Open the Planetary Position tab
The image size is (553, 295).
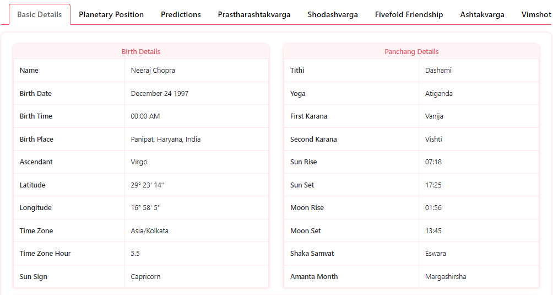tap(111, 14)
